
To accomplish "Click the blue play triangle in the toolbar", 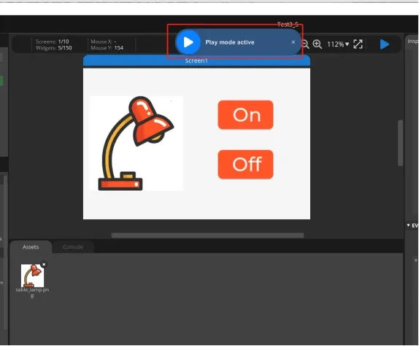I will 384,44.
